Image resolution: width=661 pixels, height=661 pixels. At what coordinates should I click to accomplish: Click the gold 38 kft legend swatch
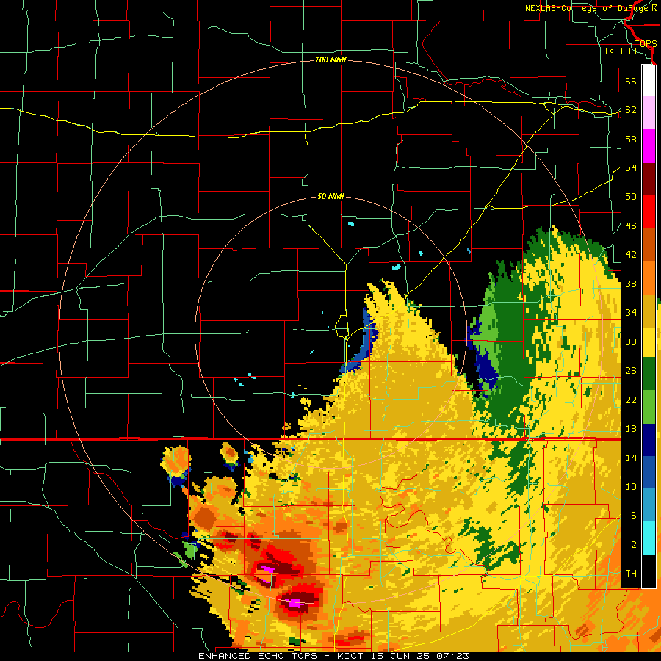pyautogui.click(x=649, y=310)
